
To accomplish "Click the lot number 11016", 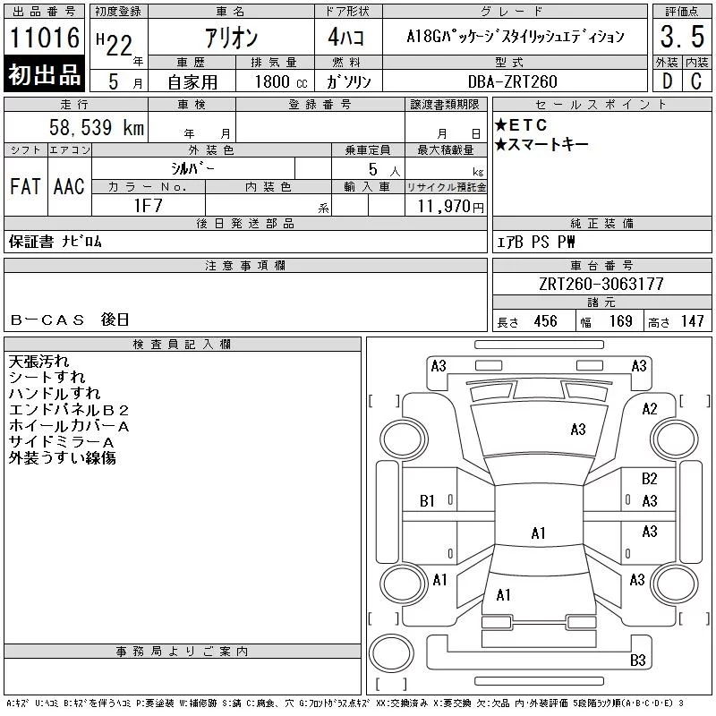I will tap(44, 37).
